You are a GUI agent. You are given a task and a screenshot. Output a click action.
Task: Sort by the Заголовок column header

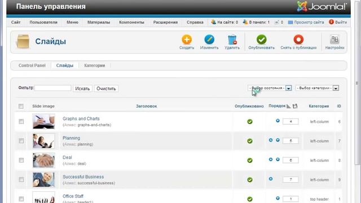[147, 106]
